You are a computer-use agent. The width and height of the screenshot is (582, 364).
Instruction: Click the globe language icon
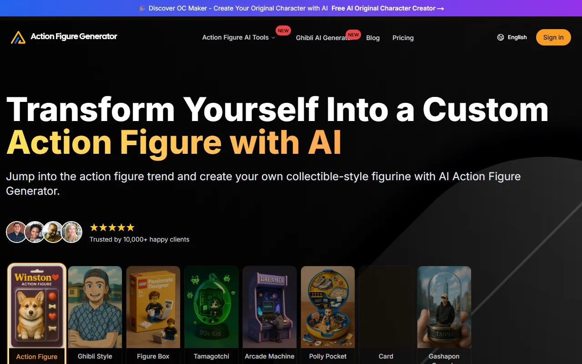[501, 37]
